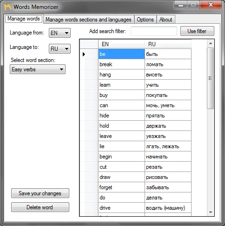This screenshot has height=226, width=225.
Task: Select the row header next to 'forget'
Action: click(89, 187)
